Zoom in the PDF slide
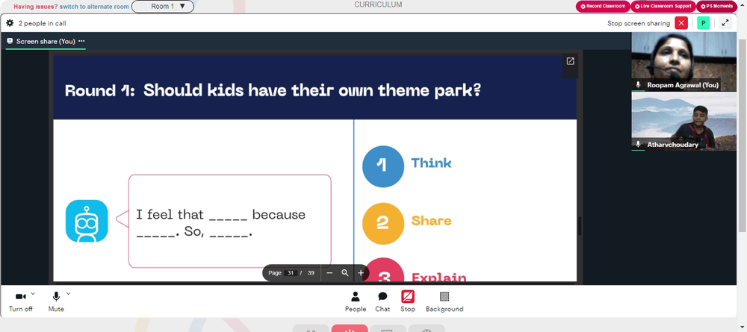The height and width of the screenshot is (332, 747). pos(361,273)
